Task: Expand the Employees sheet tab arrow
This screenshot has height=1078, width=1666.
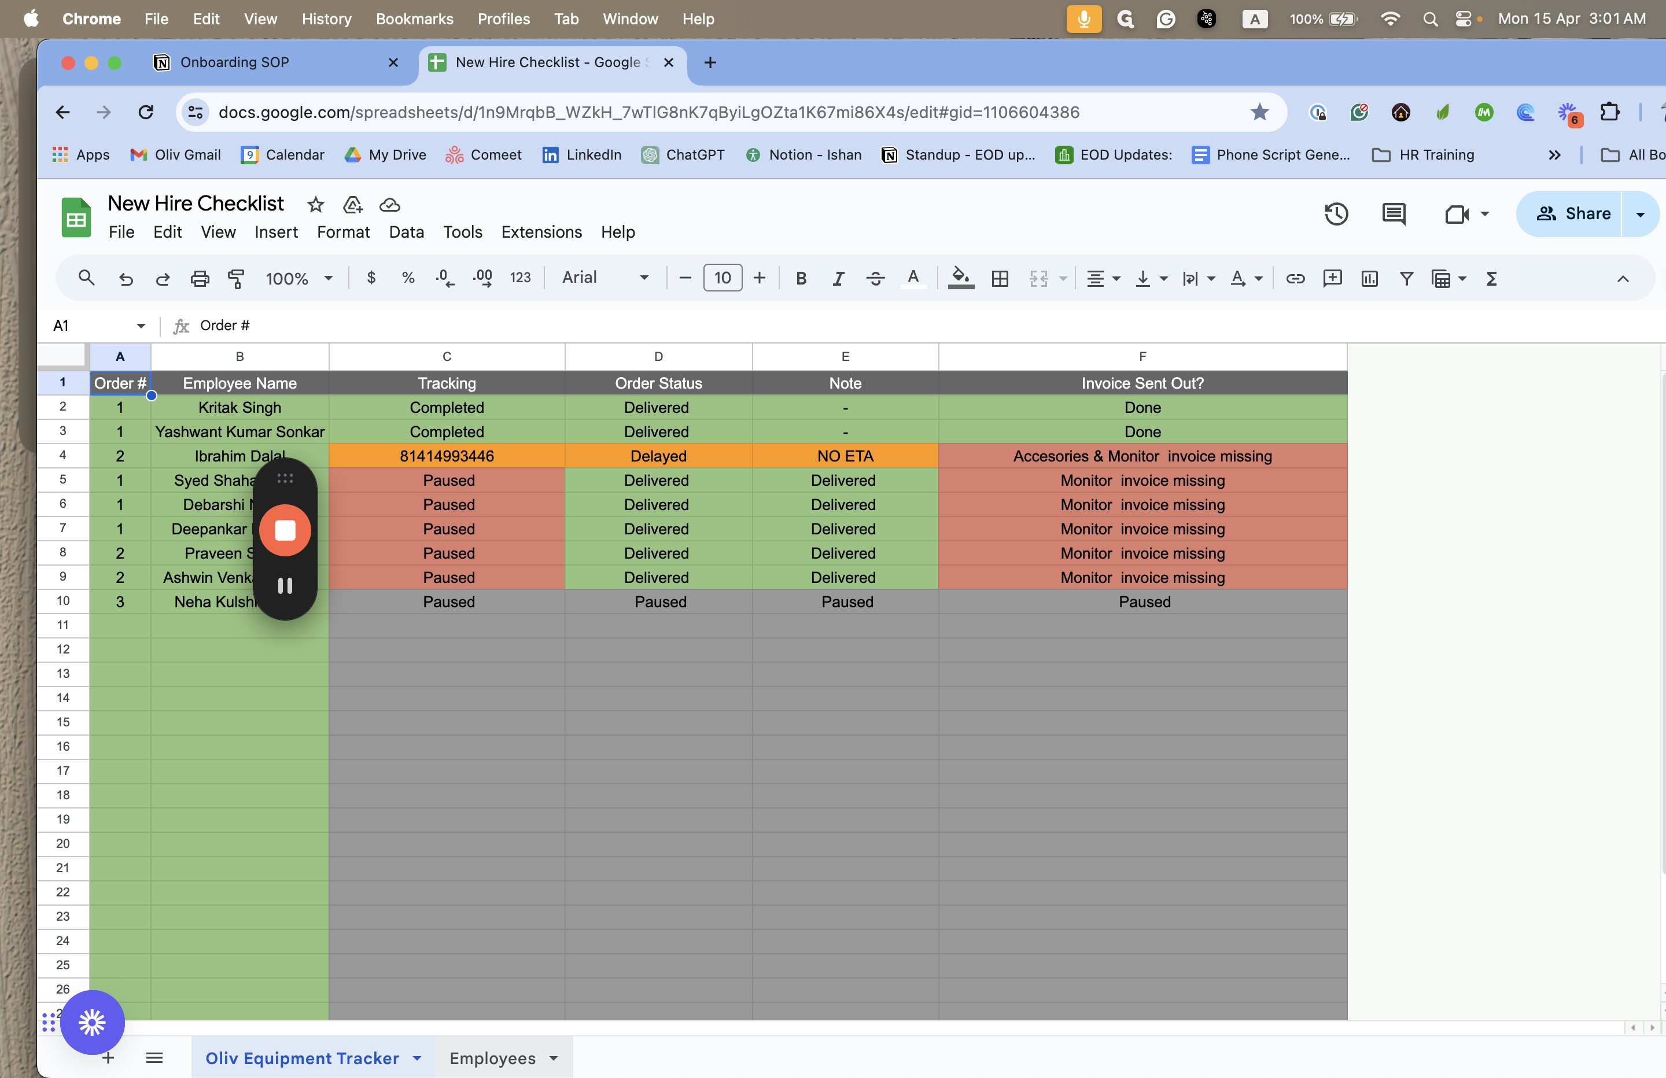Action: coord(554,1058)
